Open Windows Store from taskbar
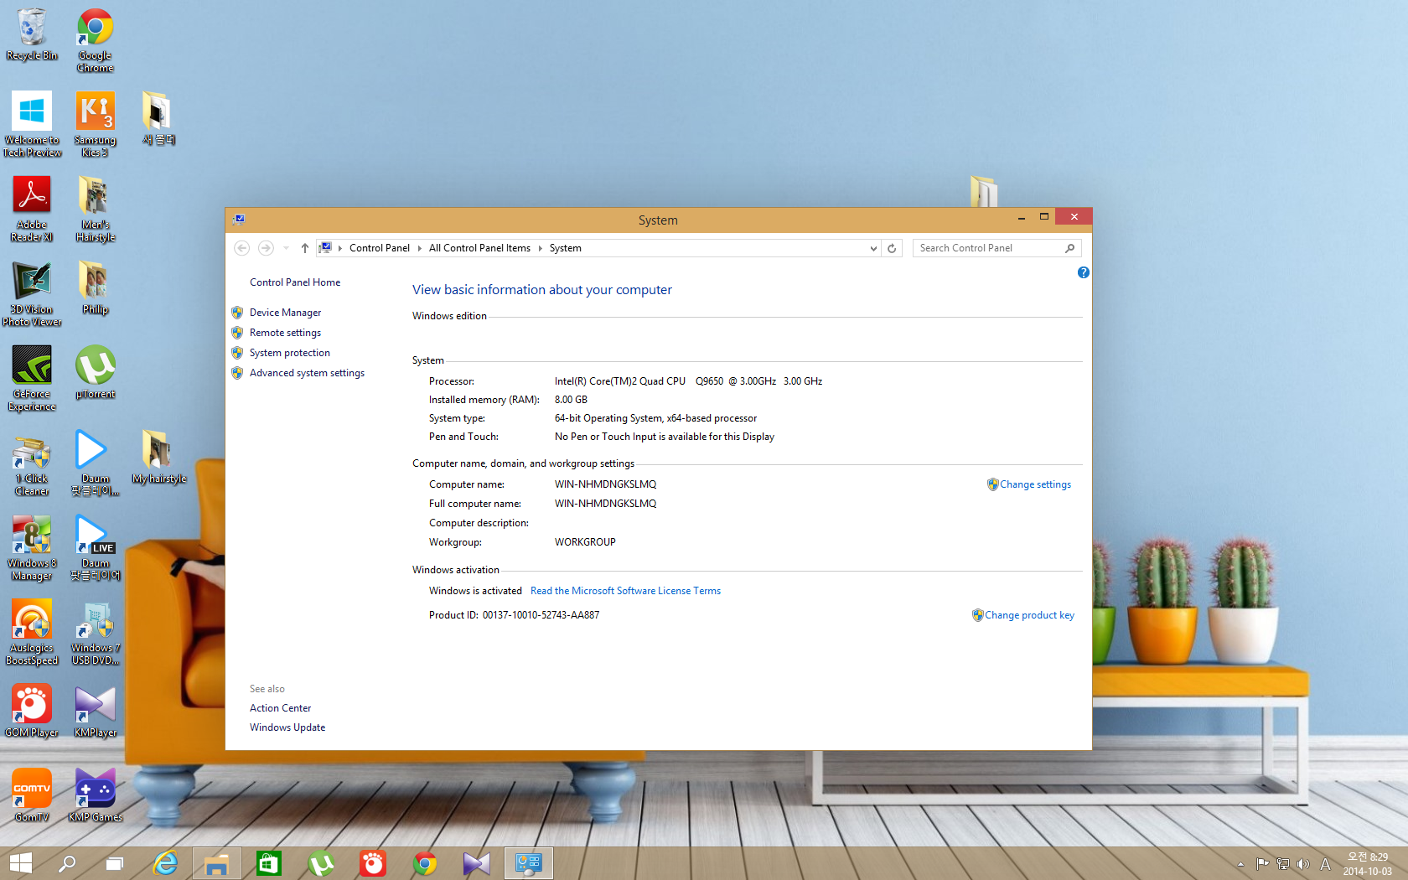 pos(269,863)
